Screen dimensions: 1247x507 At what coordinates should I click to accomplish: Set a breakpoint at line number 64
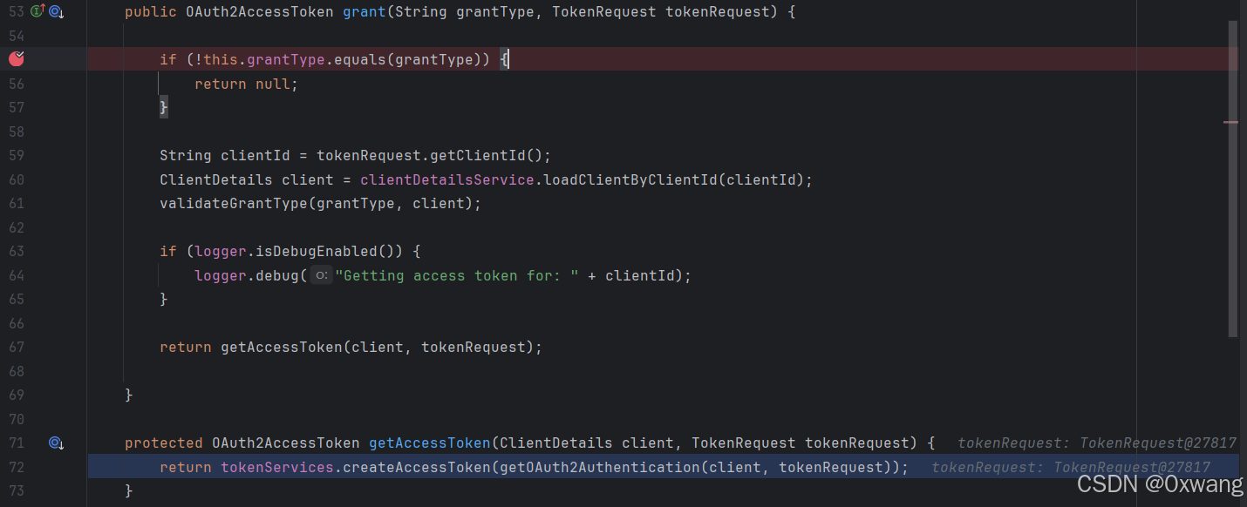tap(16, 275)
